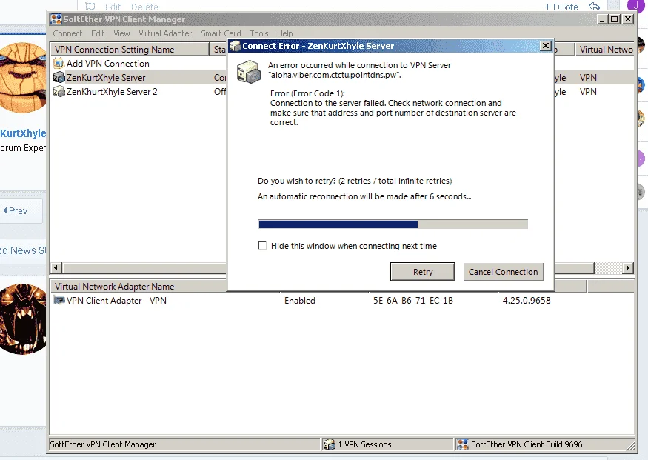The image size is (648, 460).
Task: Open the View menu
Action: pos(121,33)
